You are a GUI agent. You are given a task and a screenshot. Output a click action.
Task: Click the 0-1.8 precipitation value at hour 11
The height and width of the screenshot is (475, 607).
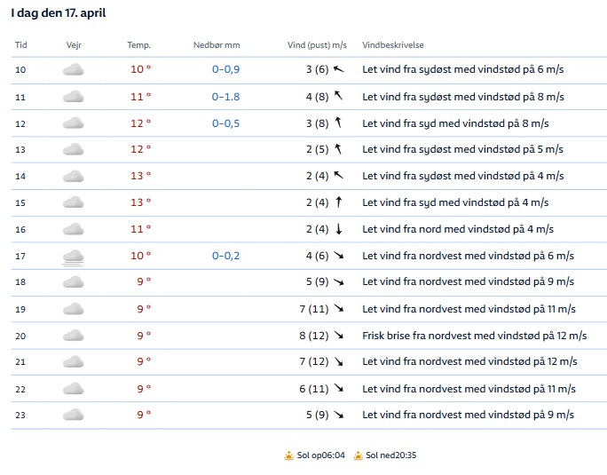[x=225, y=97]
